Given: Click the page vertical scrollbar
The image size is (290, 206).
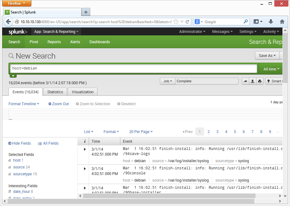Looking at the screenshot, I should (x=285, y=57).
